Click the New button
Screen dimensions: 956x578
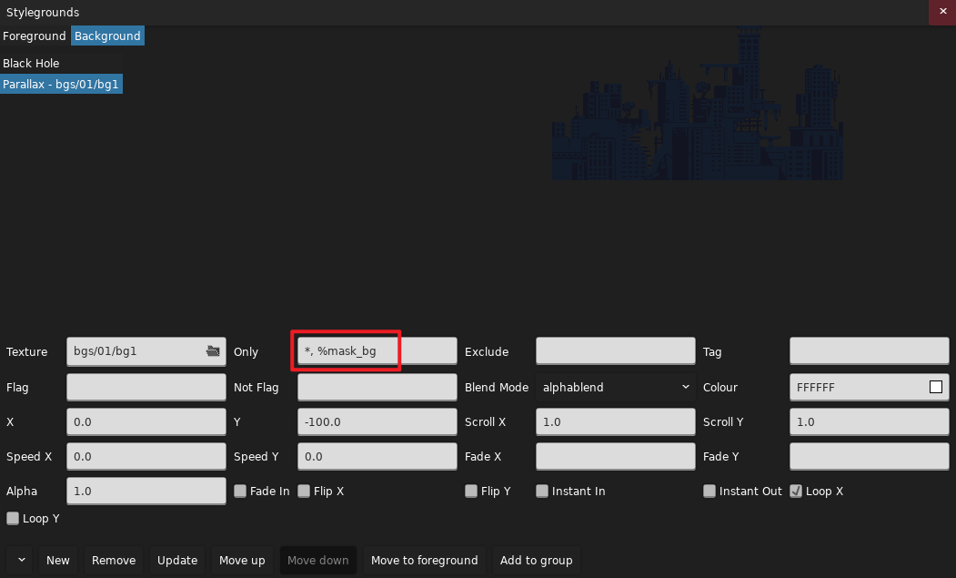point(58,561)
